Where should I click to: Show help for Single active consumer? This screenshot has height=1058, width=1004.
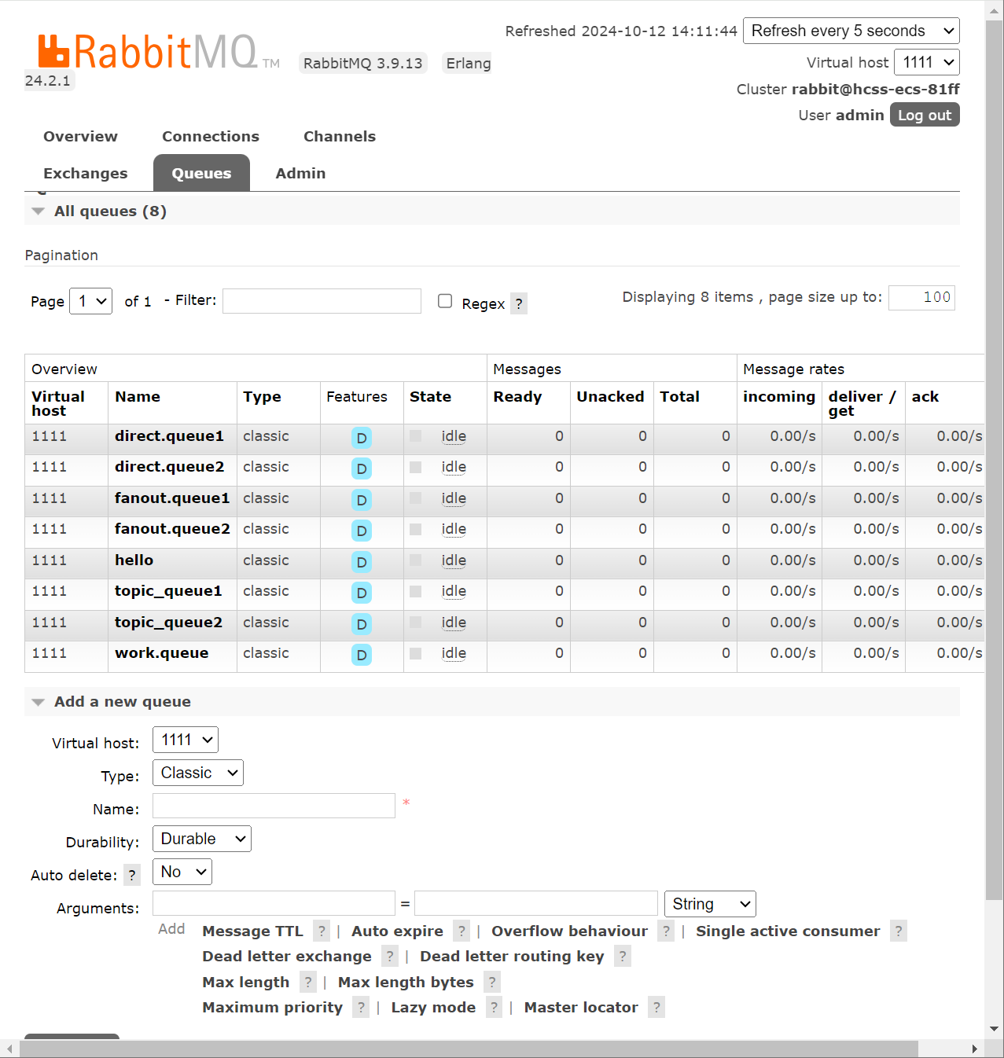[x=899, y=931]
